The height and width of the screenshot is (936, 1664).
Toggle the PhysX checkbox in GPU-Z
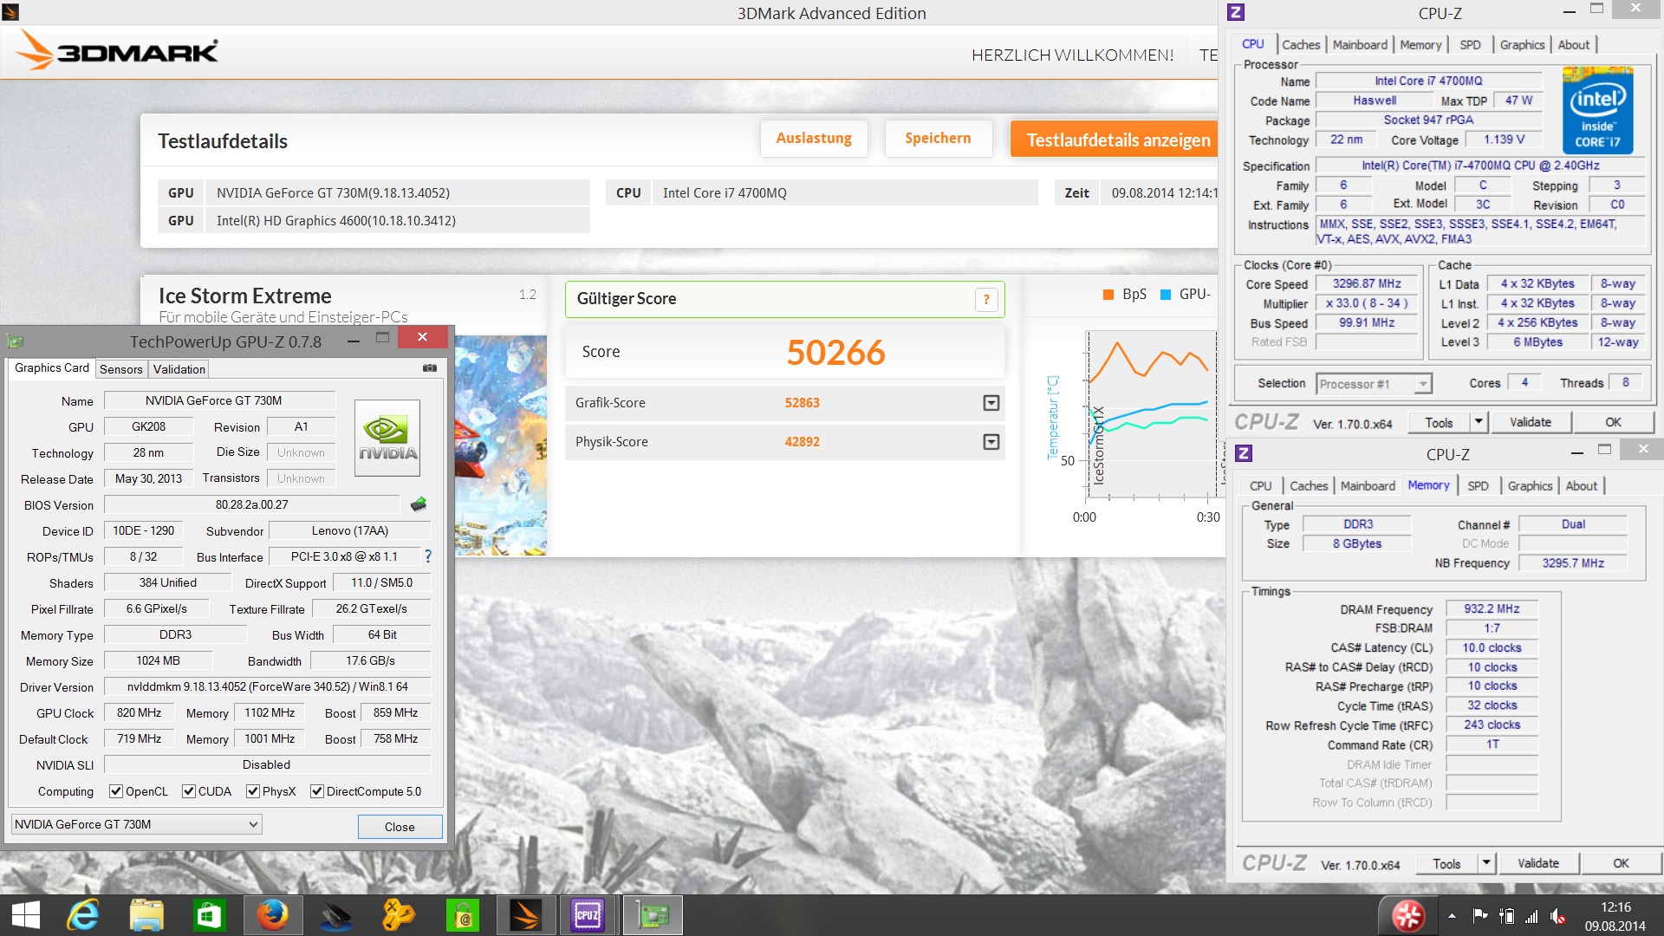[x=252, y=791]
